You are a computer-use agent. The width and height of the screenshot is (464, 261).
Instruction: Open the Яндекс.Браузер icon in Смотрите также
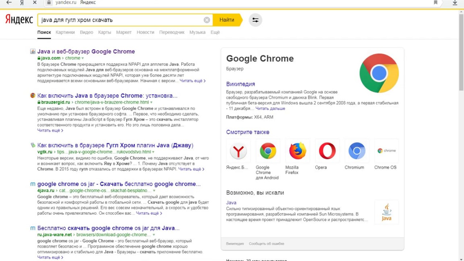pos(238,151)
